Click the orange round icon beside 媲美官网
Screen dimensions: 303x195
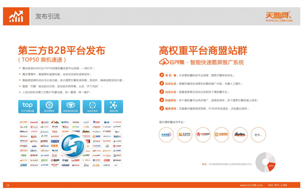[x=162, y=108]
